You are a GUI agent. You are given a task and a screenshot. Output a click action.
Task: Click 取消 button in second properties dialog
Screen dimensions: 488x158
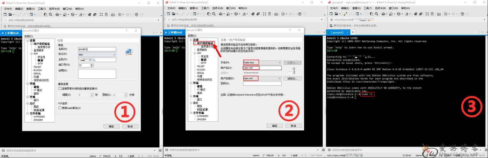(x=293, y=126)
